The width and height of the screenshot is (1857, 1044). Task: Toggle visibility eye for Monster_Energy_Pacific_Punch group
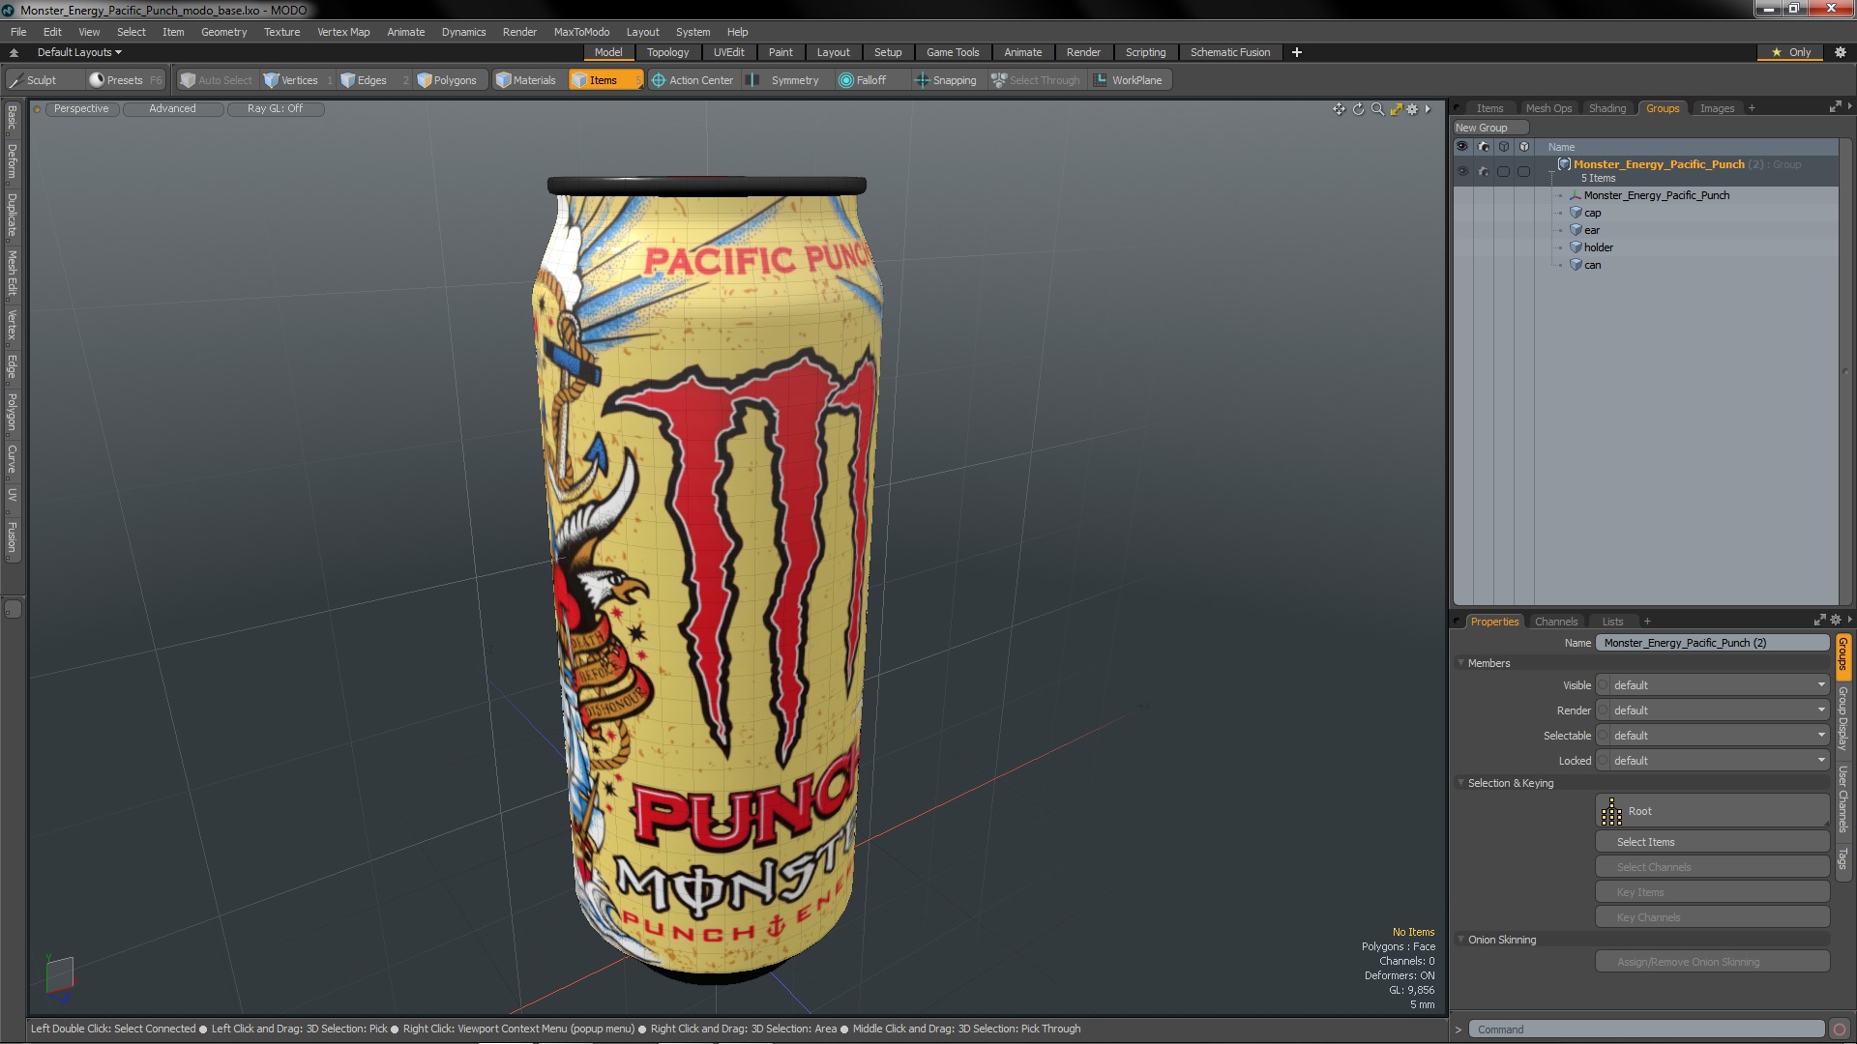click(1462, 171)
